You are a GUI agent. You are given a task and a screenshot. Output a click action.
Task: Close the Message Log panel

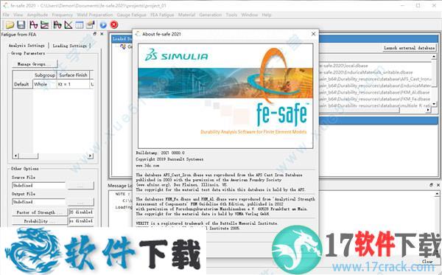pyautogui.click(x=438, y=185)
